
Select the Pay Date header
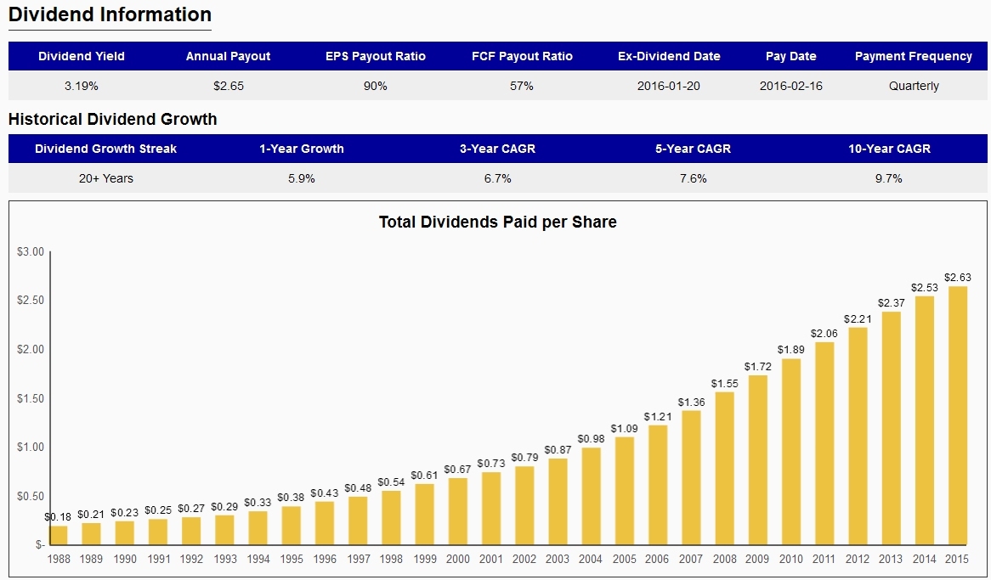coord(790,56)
